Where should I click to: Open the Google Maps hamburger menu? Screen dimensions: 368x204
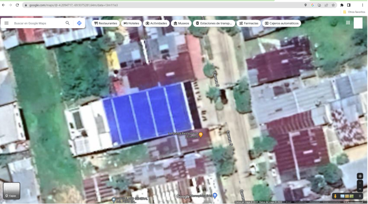coord(6,23)
